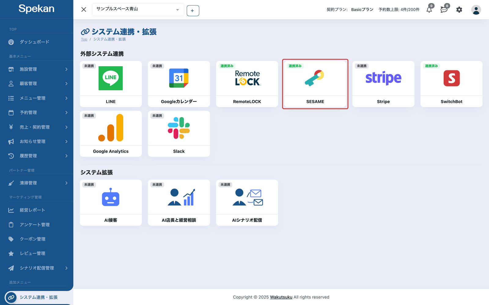This screenshot has height=305, width=489.
Task: Open the SwitchBot integration card
Action: coord(451,84)
